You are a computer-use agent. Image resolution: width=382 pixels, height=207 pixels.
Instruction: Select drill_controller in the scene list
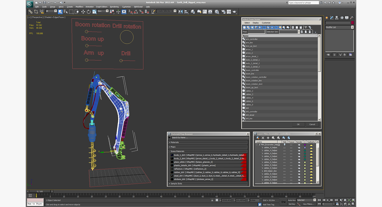tap(251, 112)
